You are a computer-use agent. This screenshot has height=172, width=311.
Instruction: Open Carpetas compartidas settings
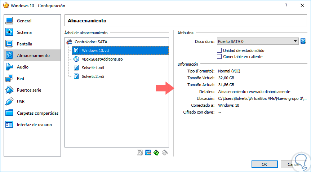(38, 113)
